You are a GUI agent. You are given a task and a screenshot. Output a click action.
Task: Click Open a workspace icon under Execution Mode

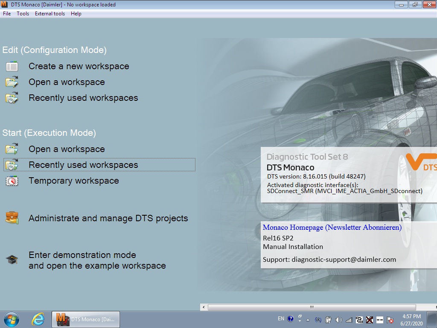coord(12,149)
